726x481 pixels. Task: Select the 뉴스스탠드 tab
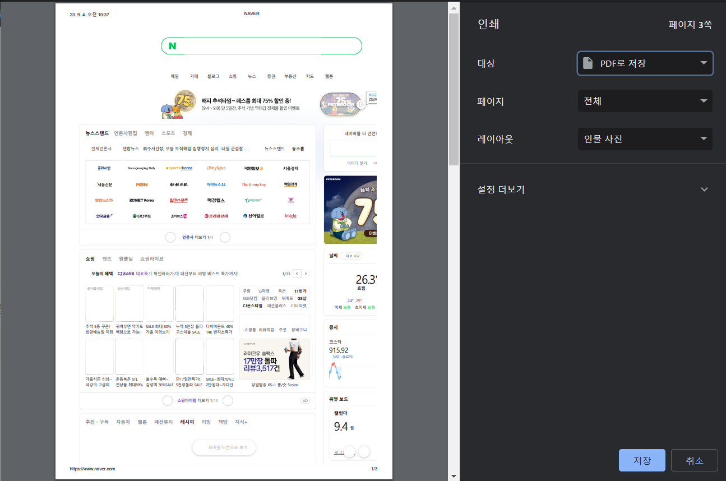click(x=97, y=133)
